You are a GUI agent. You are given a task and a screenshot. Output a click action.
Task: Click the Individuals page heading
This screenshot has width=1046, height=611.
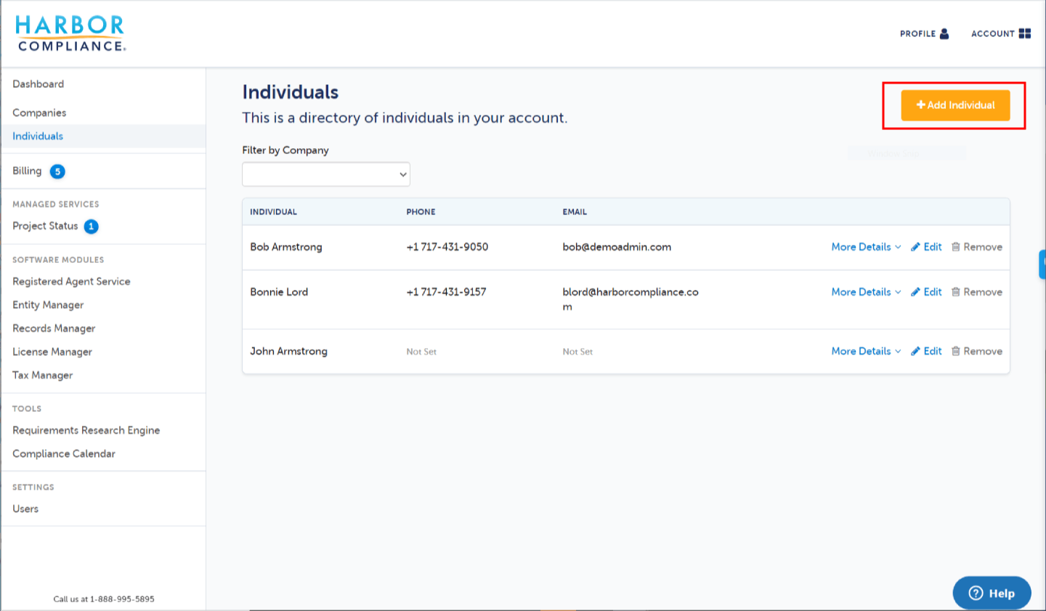(x=291, y=92)
